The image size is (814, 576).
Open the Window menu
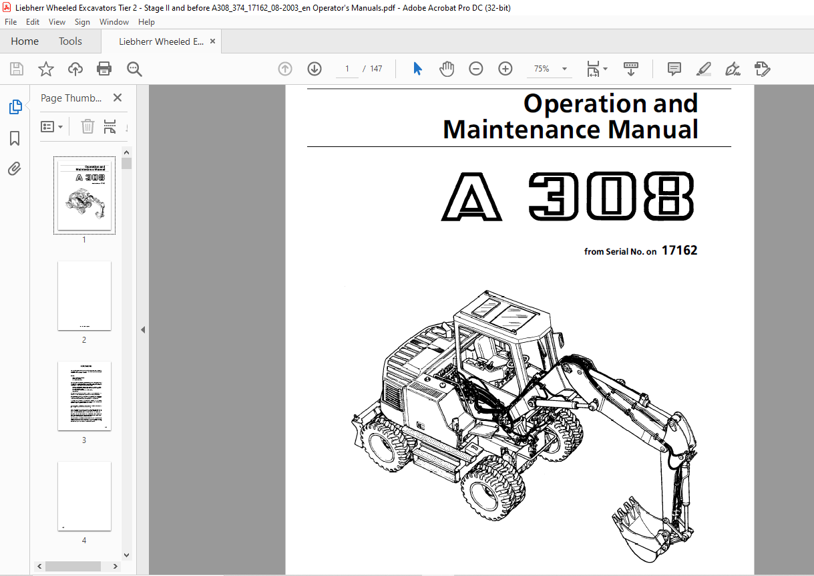[114, 22]
